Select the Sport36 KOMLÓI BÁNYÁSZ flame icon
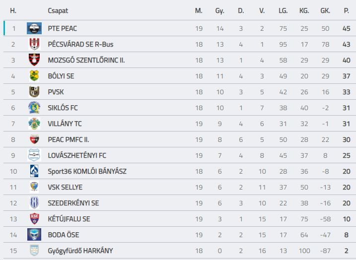Screen dimensions: 356x260 point(34,171)
